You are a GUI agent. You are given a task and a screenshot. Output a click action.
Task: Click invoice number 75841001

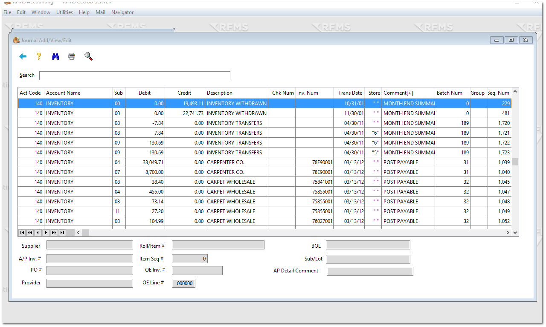[x=314, y=182]
